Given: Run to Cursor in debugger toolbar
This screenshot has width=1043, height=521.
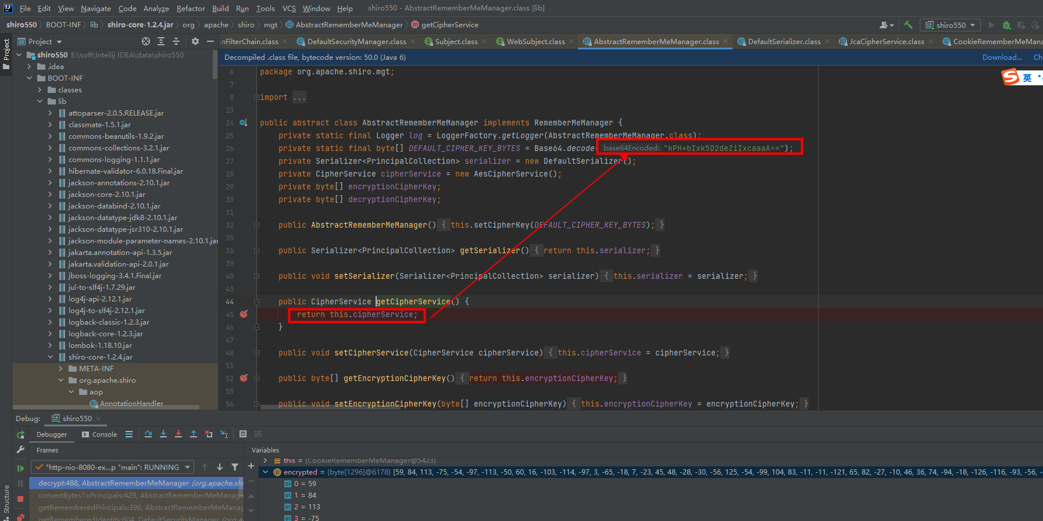Looking at the screenshot, I should (x=224, y=434).
